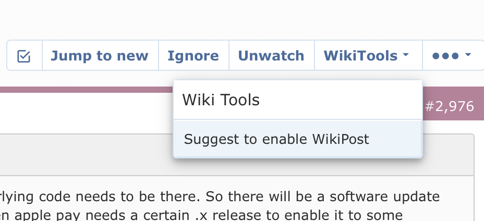The width and height of the screenshot is (484, 221).
Task: Click the word WikiPost in menu entry
Action: pos(341,139)
